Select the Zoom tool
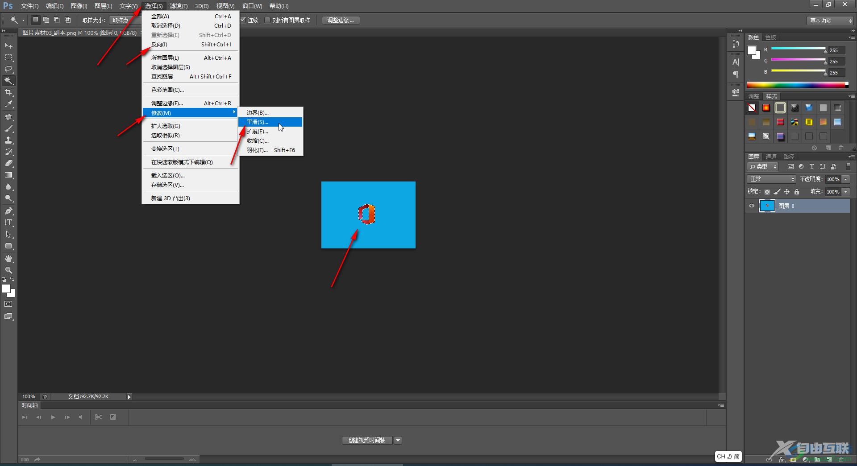The image size is (857, 466). tap(8, 270)
